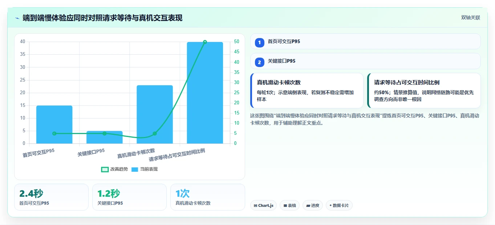Click the 2.4秒 metric card
Image resolution: width=495 pixels, height=225 pixels.
[51, 197]
